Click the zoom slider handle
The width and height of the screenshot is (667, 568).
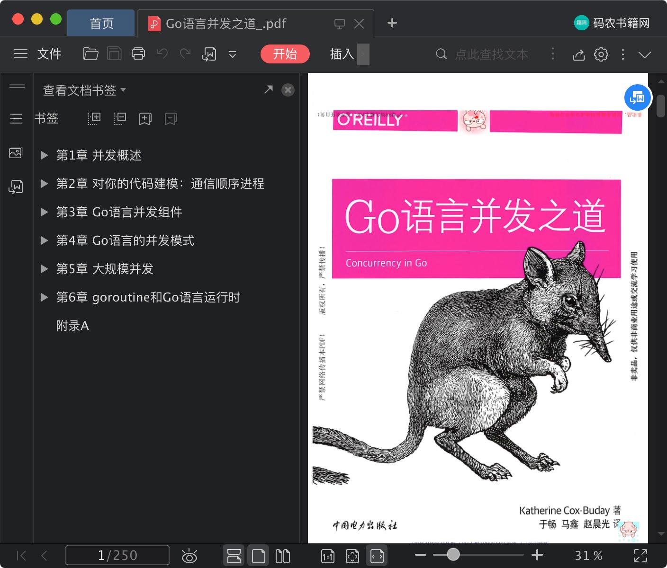tap(453, 554)
